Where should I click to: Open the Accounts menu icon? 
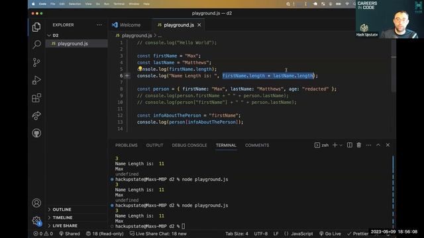click(x=36, y=203)
